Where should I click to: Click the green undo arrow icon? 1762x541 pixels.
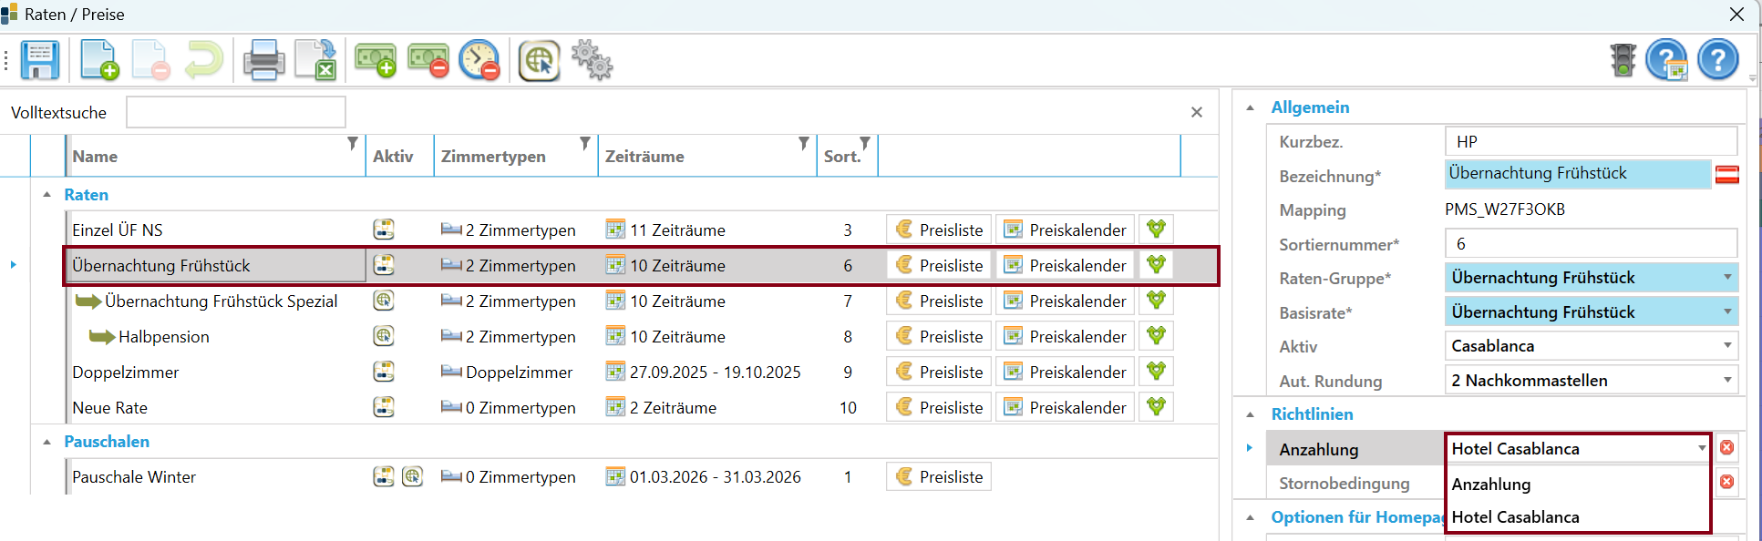pyautogui.click(x=203, y=61)
